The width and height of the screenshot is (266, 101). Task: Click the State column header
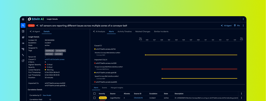pos(166,94)
